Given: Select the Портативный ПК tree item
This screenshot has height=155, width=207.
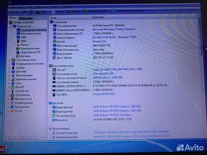Looking at the screenshot, I should (28, 52).
